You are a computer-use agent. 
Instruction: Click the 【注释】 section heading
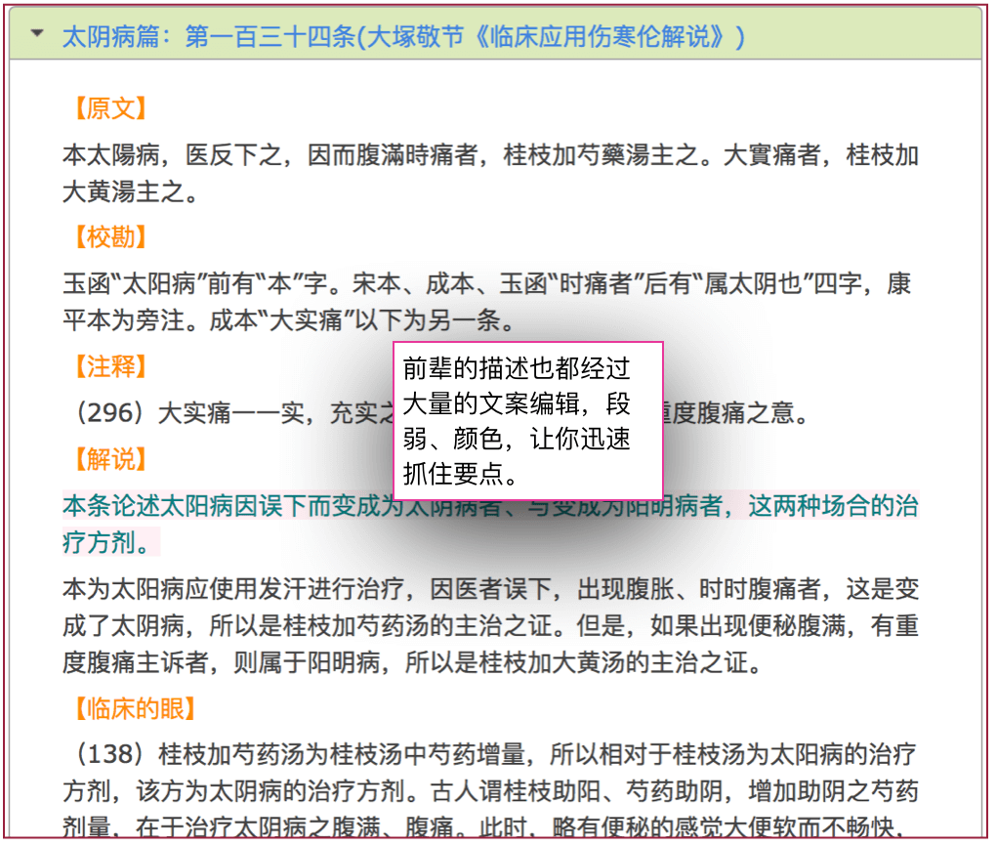click(108, 366)
